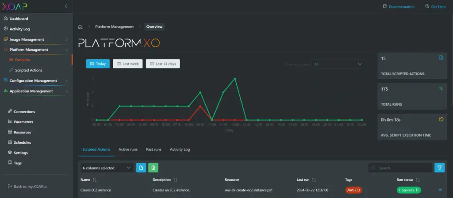Click the Avg. Script Execution Time clock icon

coord(441,119)
